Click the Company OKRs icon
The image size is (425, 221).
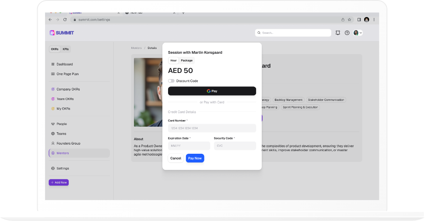53,89
